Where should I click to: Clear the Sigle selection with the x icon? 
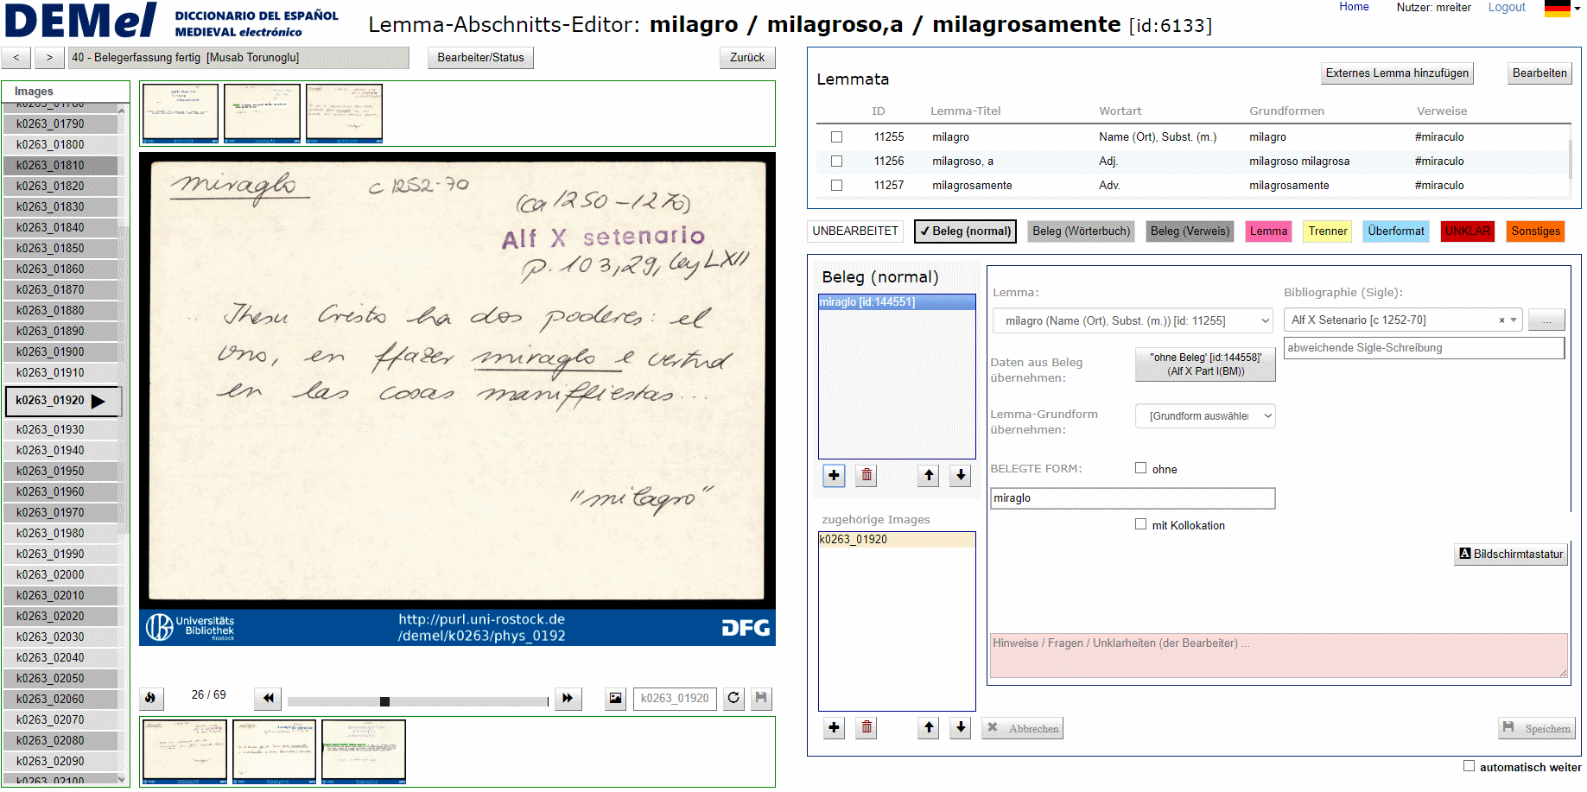tap(1501, 320)
